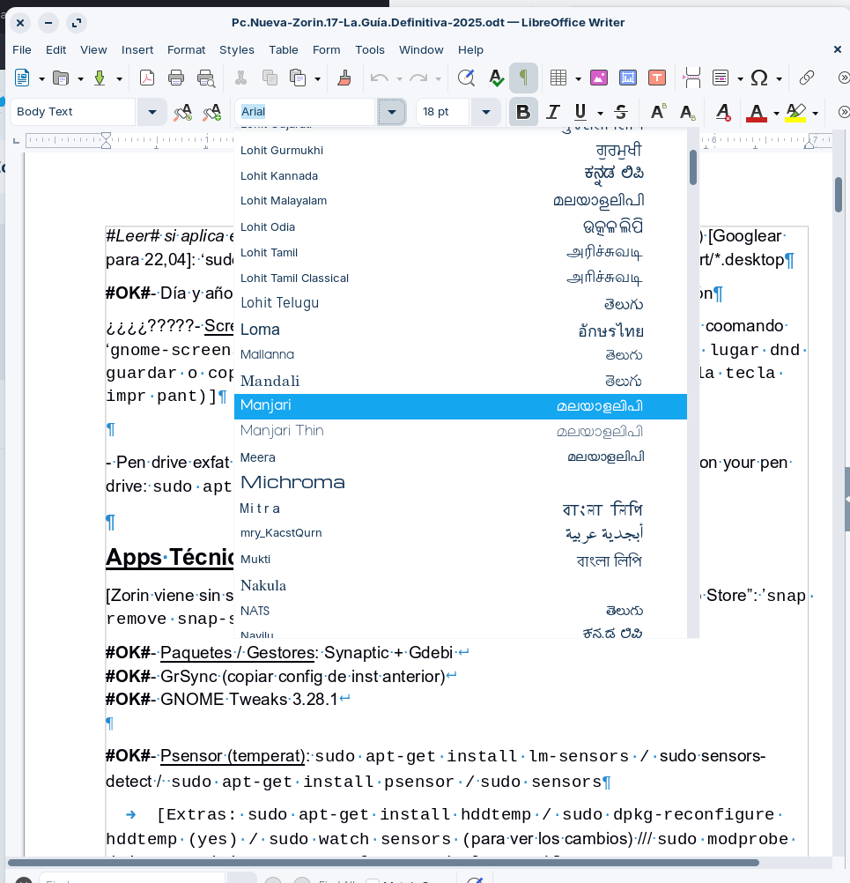Viewport: 850px width, 883px height.
Task: Click the Body Text paragraph style field
Action: [72, 112]
